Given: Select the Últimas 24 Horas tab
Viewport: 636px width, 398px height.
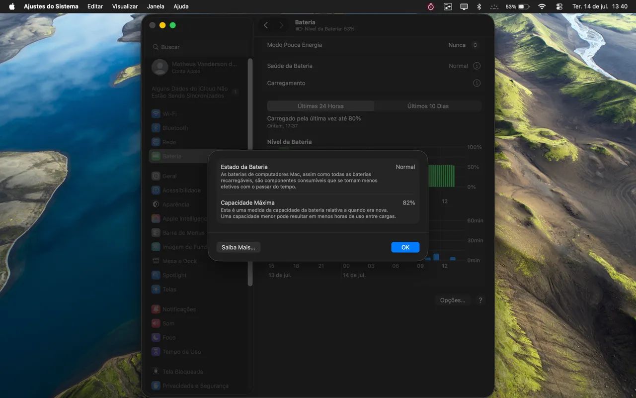Looking at the screenshot, I should pos(320,106).
